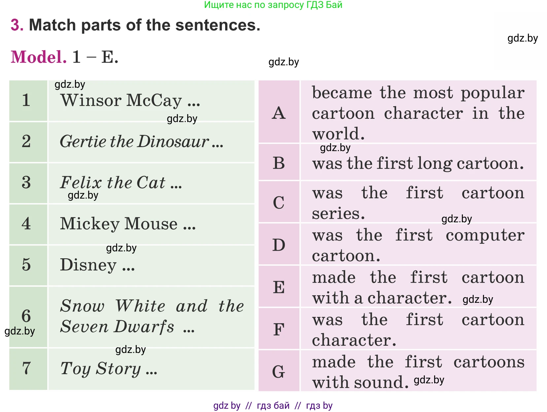
Task: Choose letter D in the pink column
Action: (279, 245)
